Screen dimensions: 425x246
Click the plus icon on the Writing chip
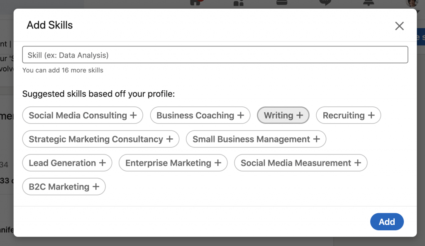(300, 115)
